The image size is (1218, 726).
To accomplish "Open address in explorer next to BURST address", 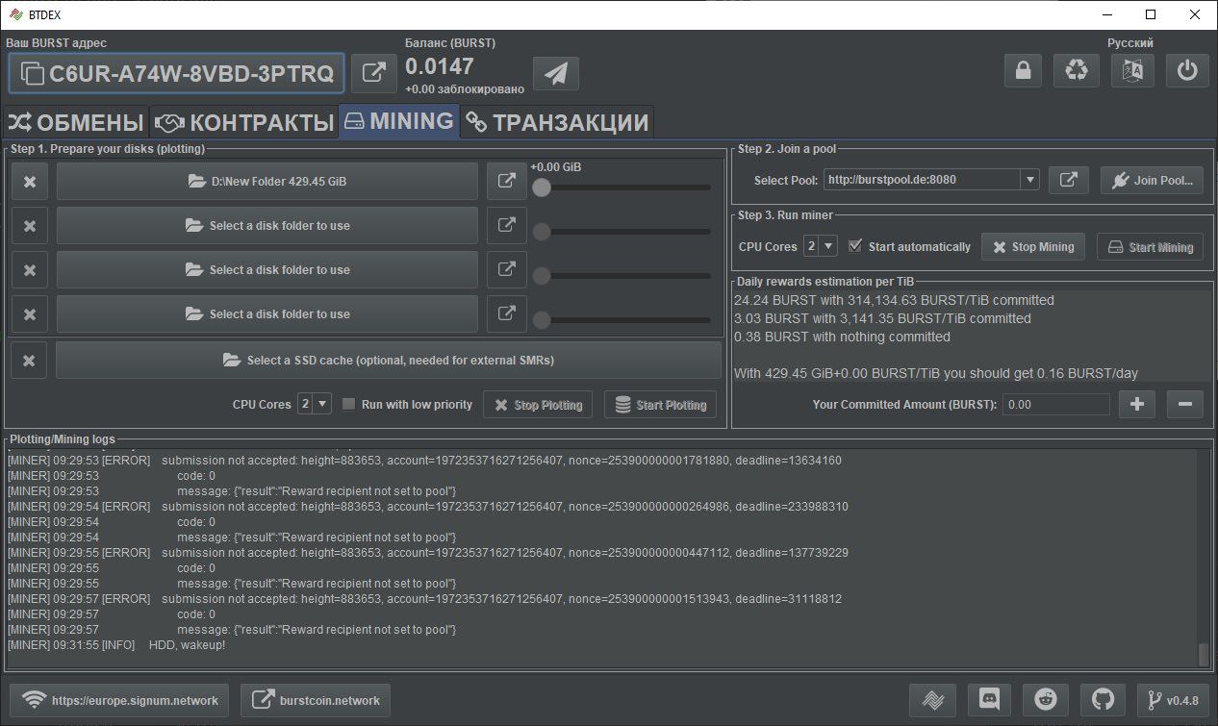I will 373,73.
